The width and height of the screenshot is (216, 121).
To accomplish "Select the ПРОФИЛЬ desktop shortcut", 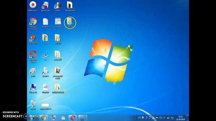I will click(33, 39).
